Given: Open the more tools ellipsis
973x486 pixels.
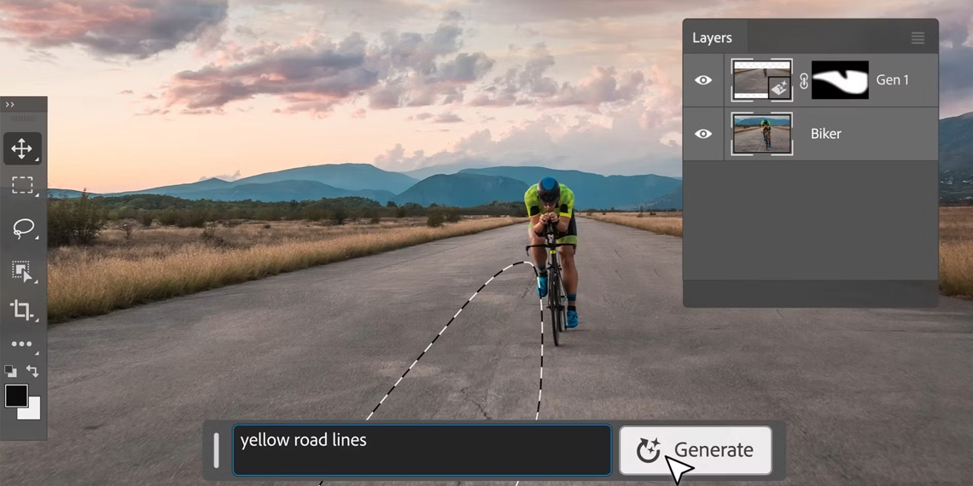Looking at the screenshot, I should (21, 344).
